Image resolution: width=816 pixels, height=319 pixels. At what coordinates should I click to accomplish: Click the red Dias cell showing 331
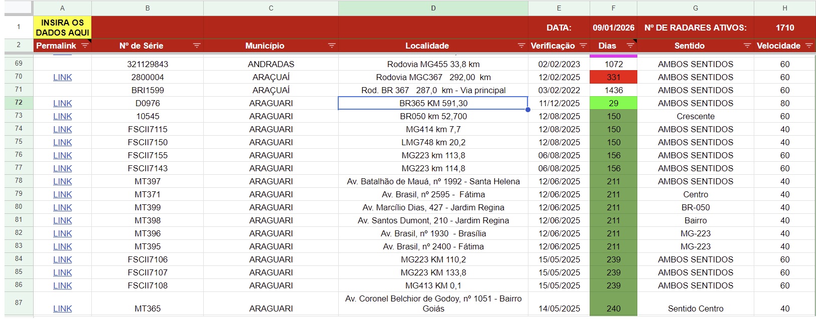coord(613,77)
